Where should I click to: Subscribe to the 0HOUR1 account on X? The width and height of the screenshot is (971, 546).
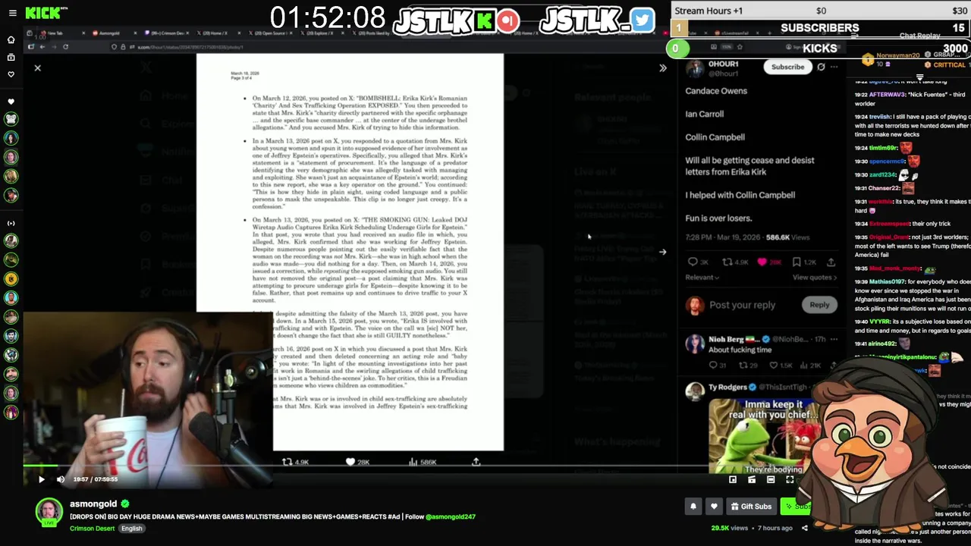[787, 67]
